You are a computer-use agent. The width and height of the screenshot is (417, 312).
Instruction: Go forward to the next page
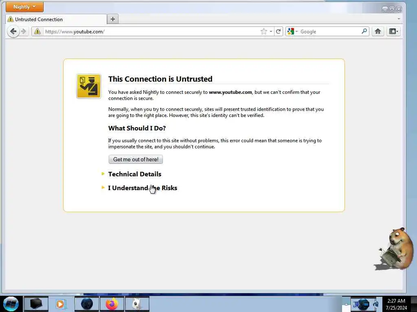click(24, 32)
